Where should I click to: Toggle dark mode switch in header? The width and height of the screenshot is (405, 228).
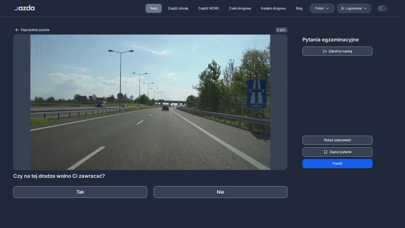point(382,8)
